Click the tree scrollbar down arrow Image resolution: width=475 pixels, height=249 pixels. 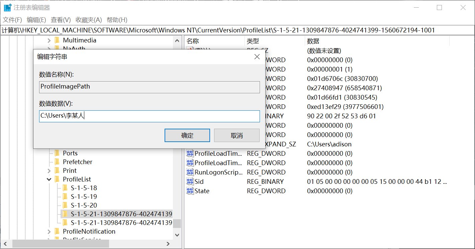(177, 235)
